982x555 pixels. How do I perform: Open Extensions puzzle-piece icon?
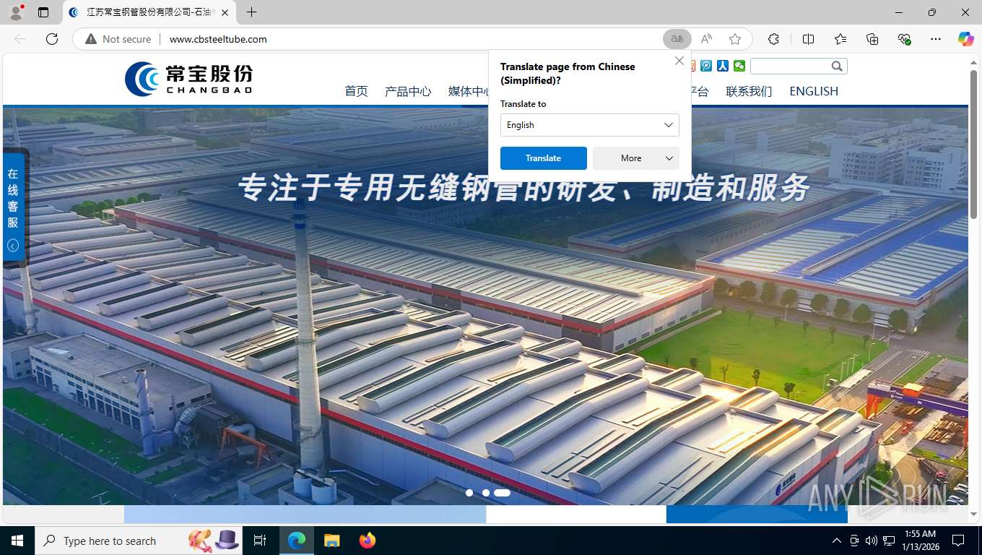coord(773,39)
